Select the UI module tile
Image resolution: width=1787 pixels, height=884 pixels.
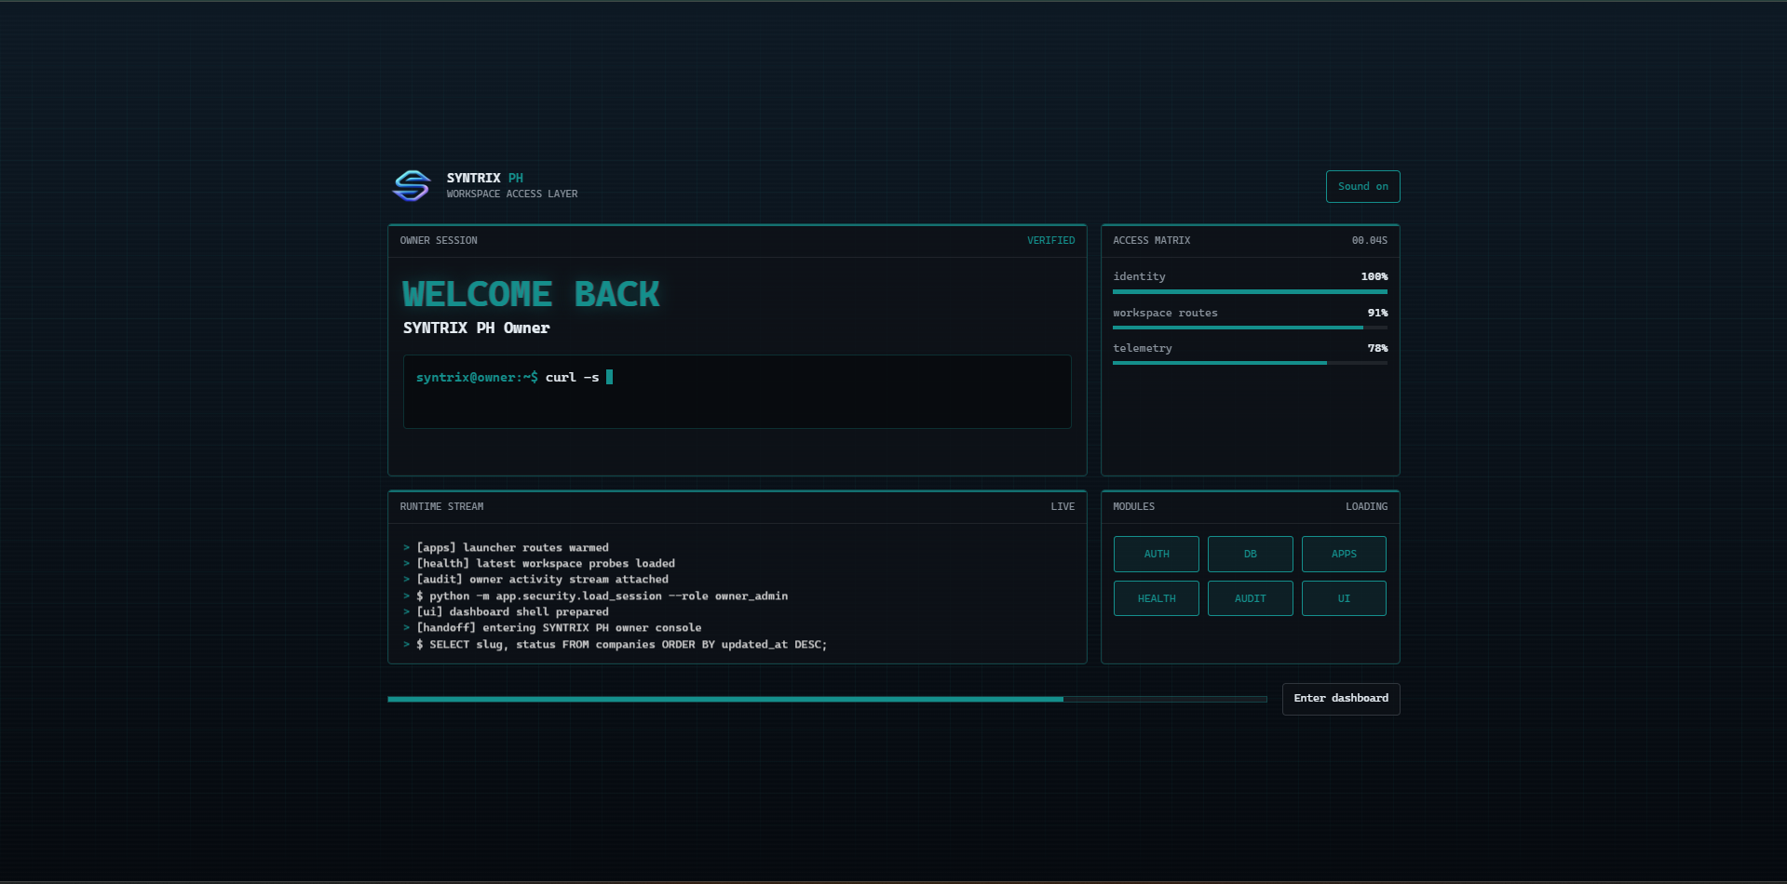[1344, 598]
